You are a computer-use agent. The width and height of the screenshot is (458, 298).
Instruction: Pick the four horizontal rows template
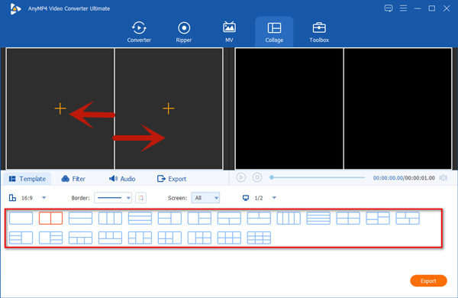tap(318, 219)
